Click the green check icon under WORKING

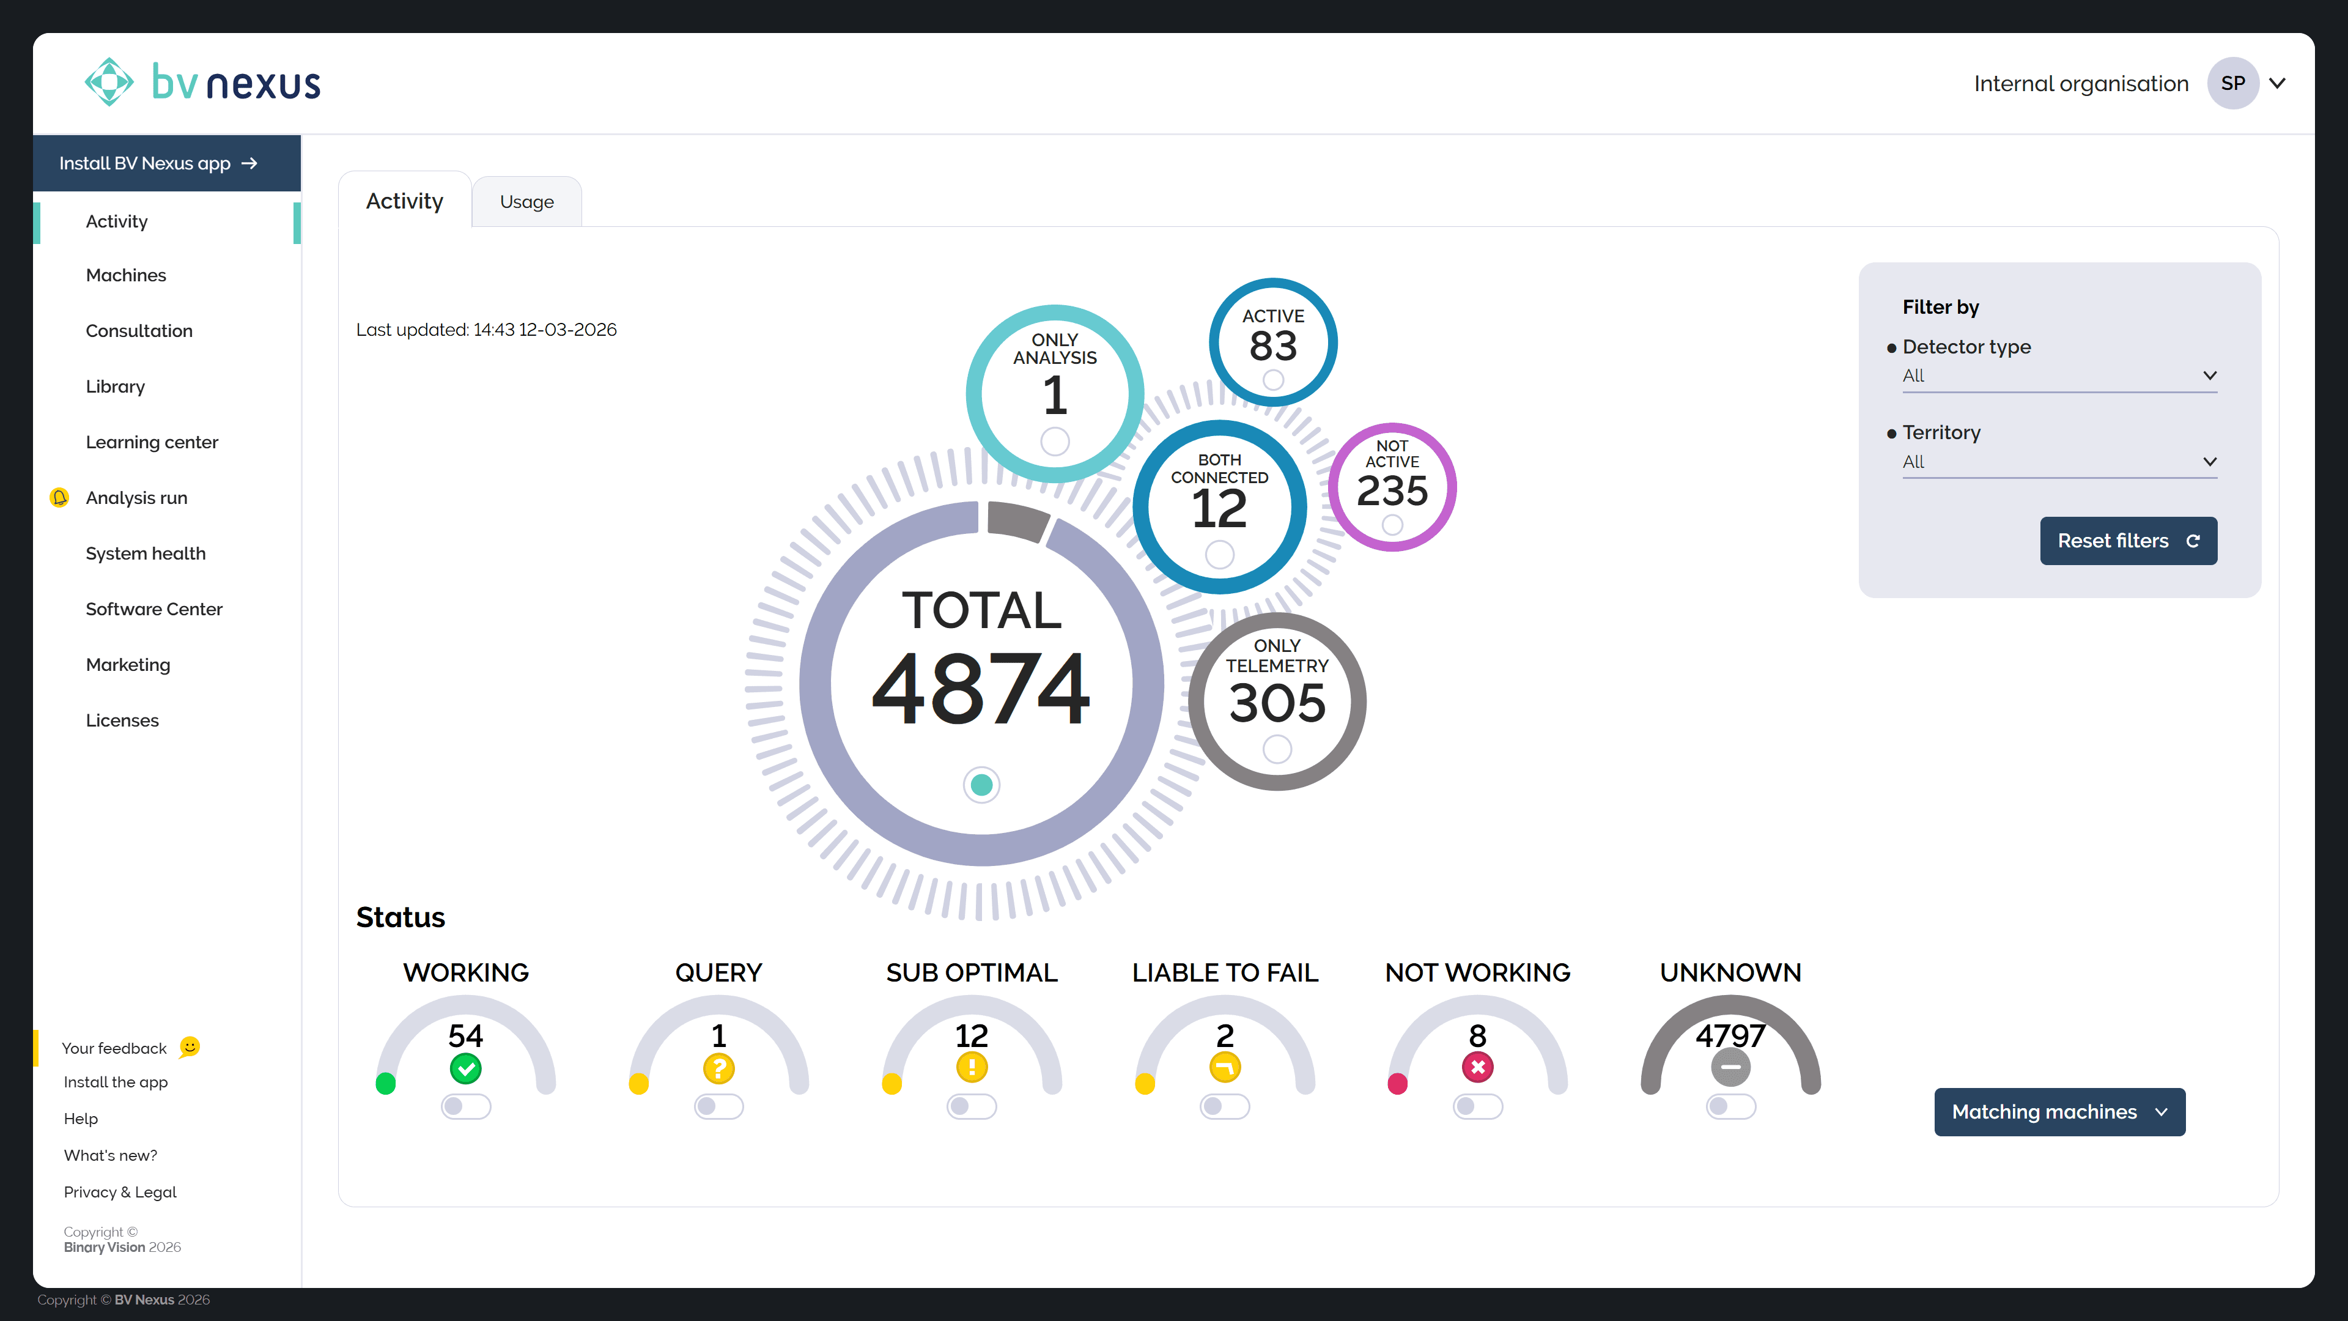(x=466, y=1068)
